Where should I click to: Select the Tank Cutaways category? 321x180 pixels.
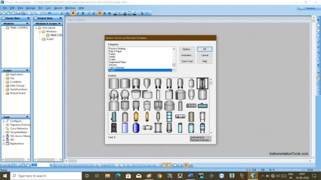[x=116, y=68]
